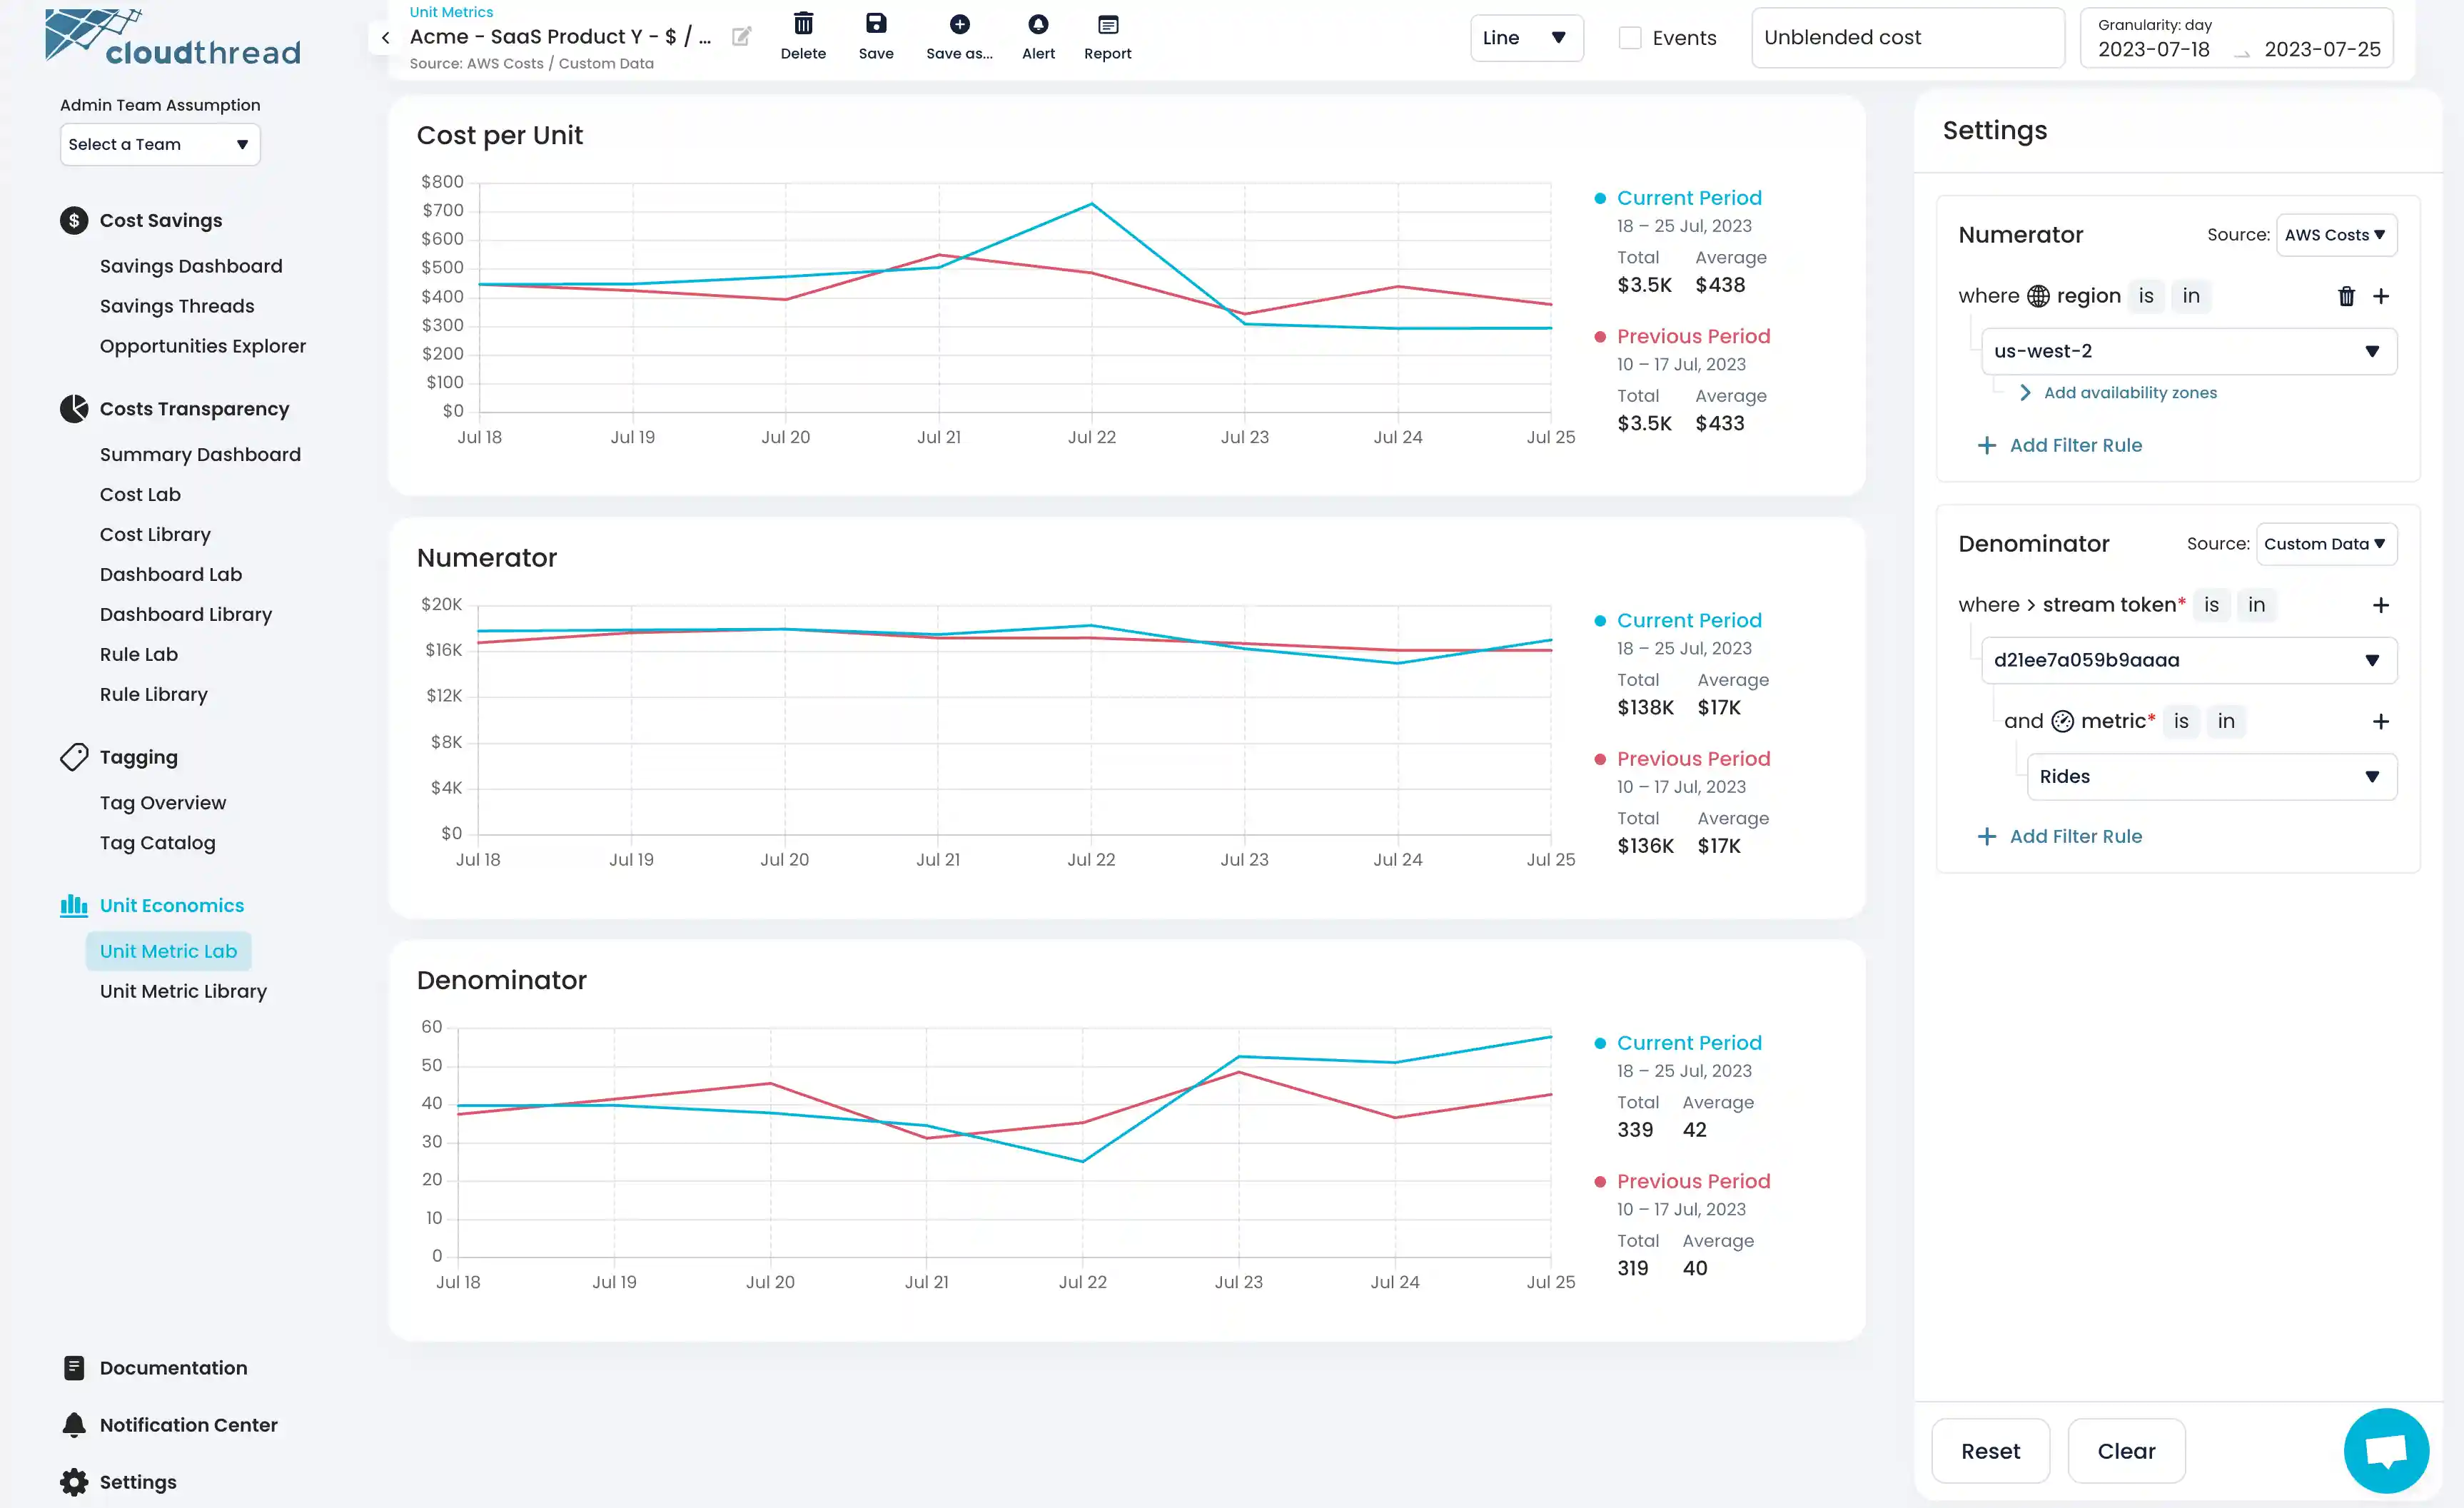The image size is (2464, 1508).
Task: Click the Save floppy disk icon
Action: [876, 25]
